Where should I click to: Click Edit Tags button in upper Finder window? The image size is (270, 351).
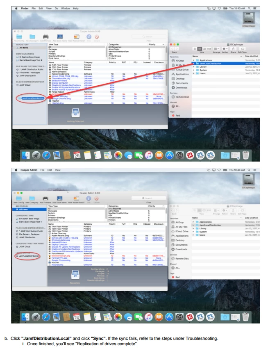click(243, 49)
